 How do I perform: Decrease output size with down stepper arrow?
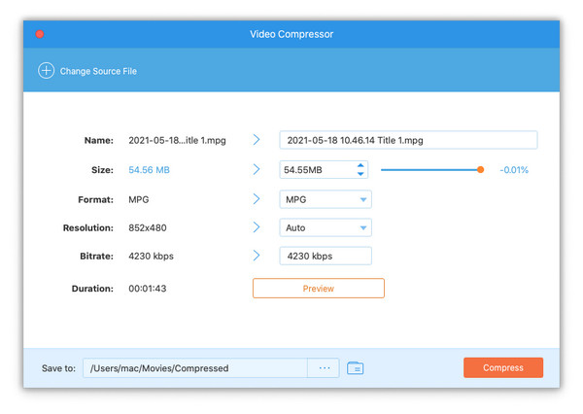(x=360, y=174)
